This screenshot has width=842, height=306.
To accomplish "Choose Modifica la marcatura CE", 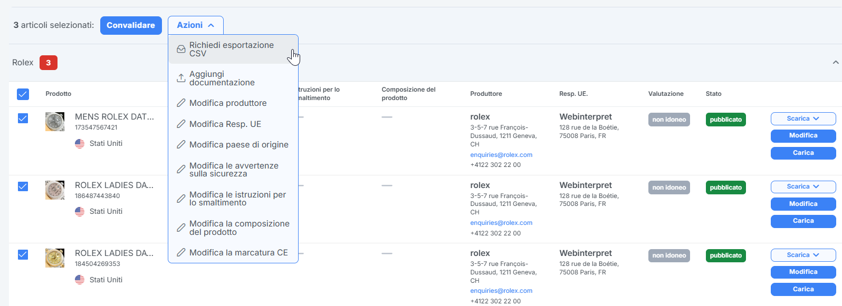I will 233,253.
